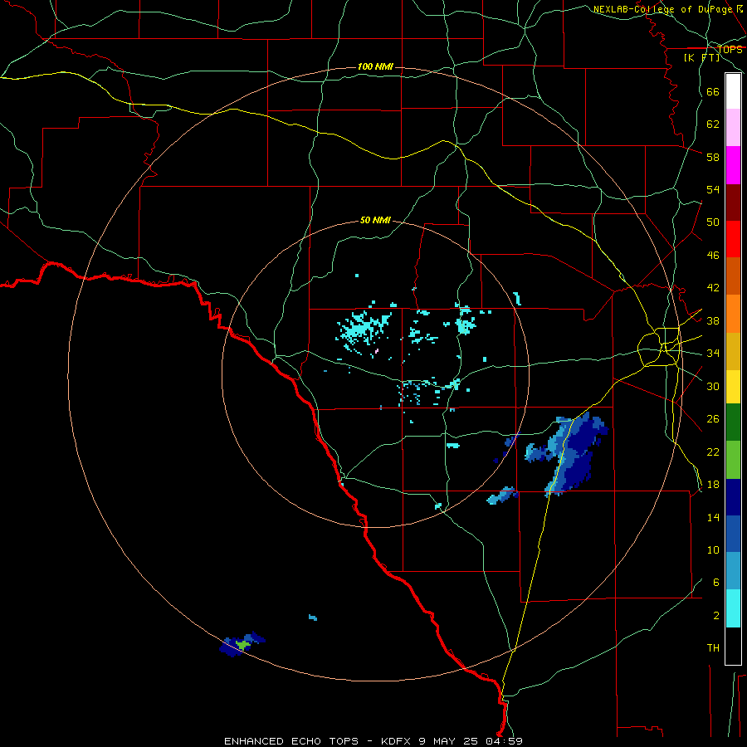Select the cyan legend swatch near 2

733,608
